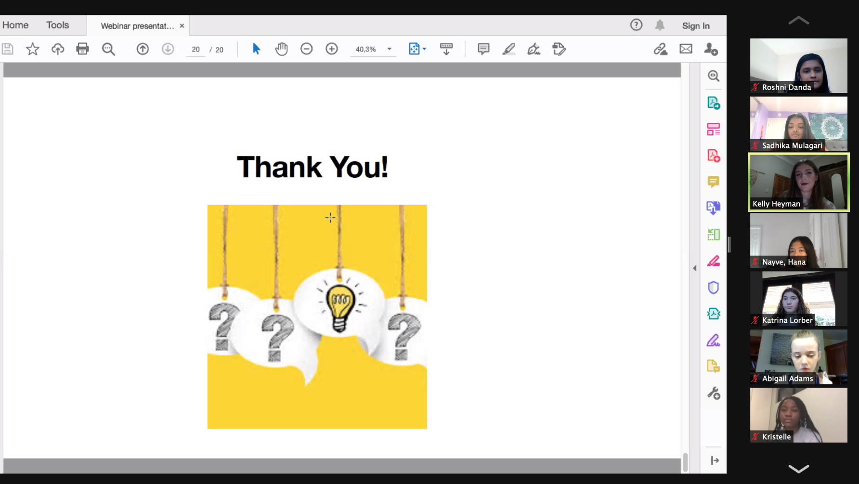
Task: Go to the previous page
Action: point(143,49)
